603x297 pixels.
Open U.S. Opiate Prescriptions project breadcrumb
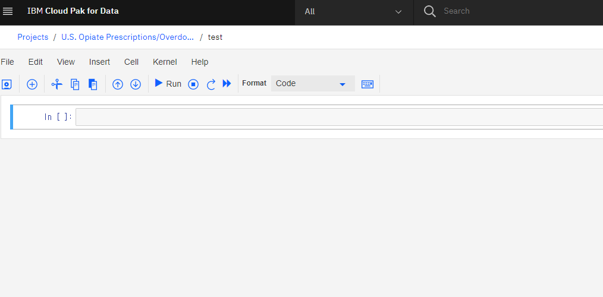[127, 37]
